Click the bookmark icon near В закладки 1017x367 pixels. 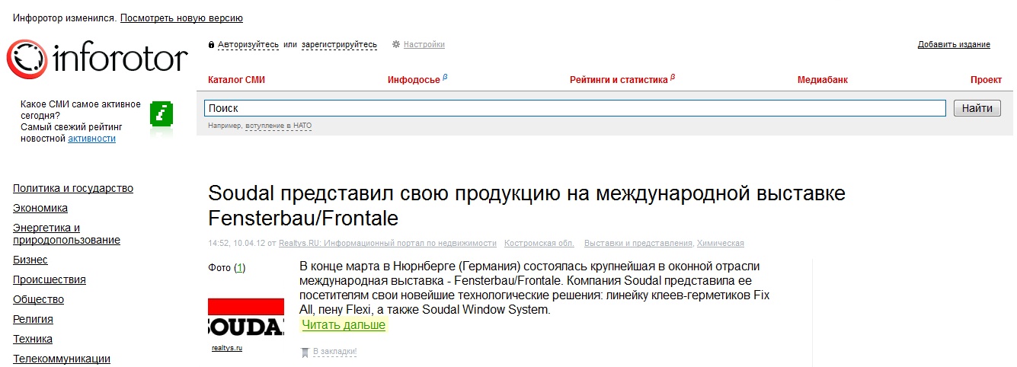(x=305, y=352)
